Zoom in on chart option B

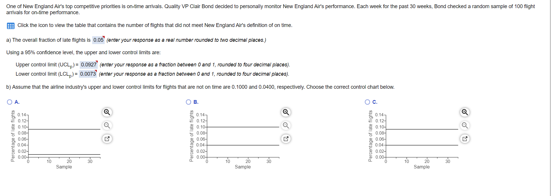[285, 112]
